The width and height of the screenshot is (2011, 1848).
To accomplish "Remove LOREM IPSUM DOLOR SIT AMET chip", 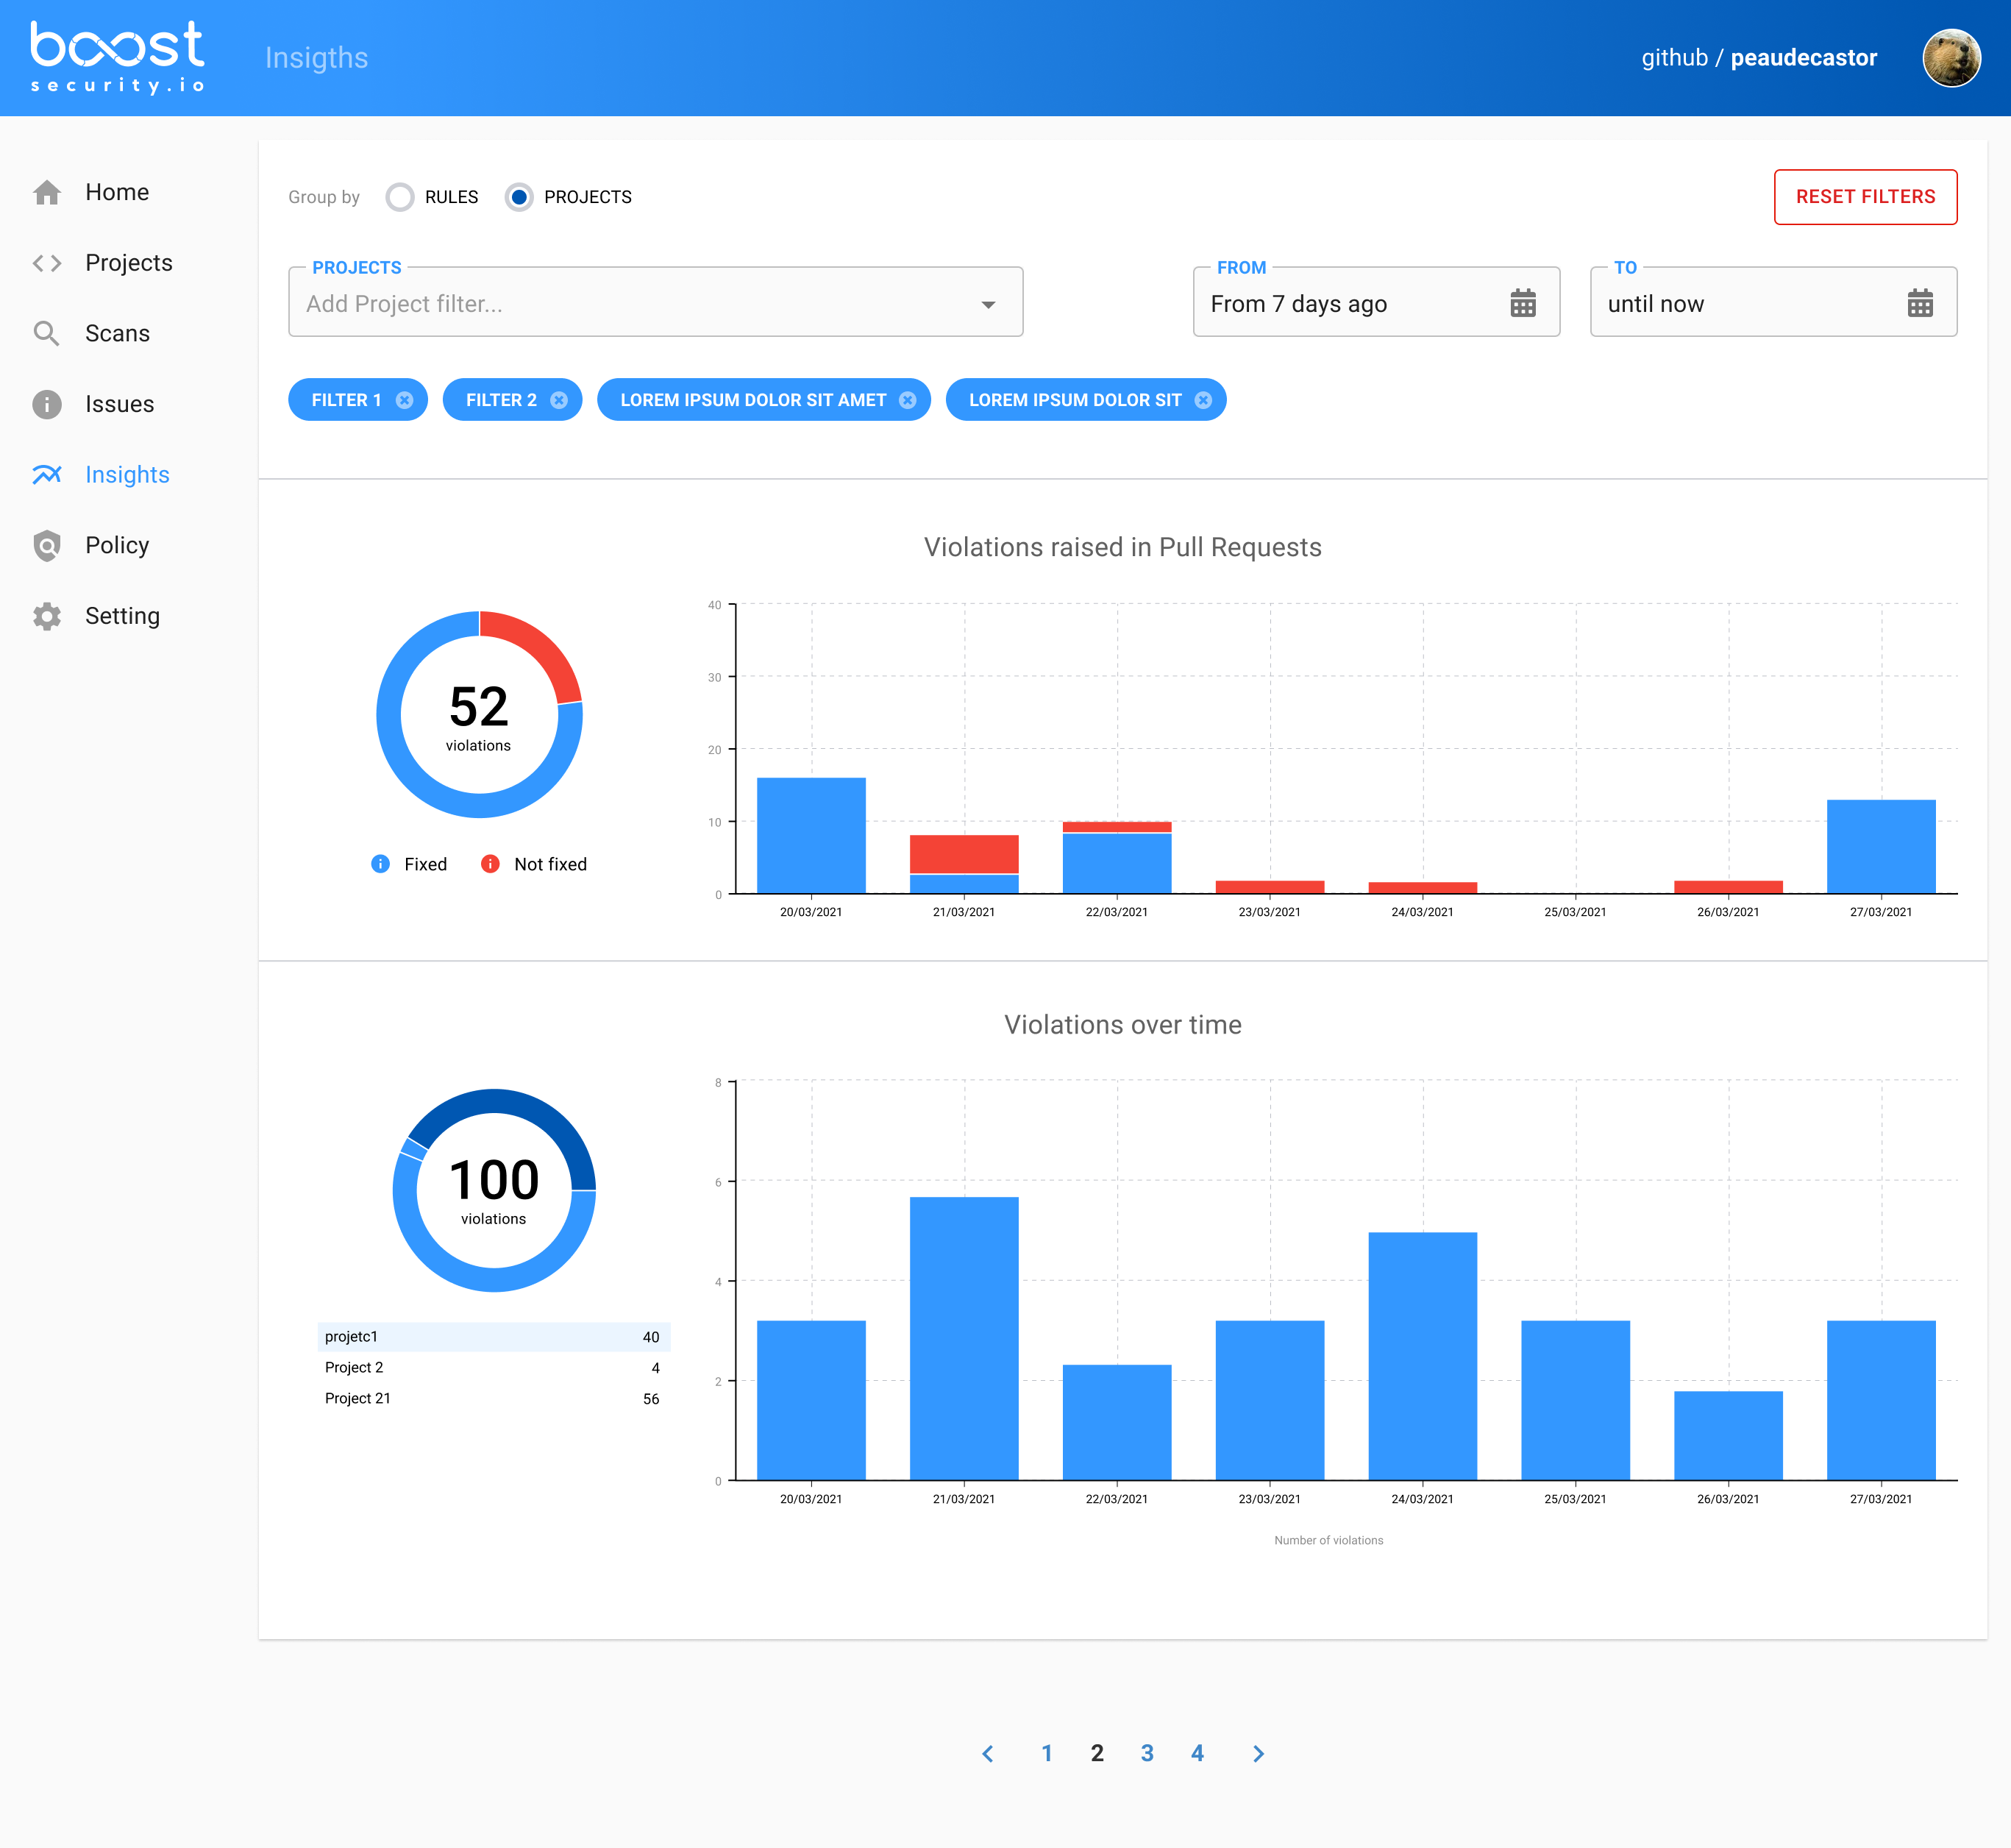I will pyautogui.click(x=907, y=400).
